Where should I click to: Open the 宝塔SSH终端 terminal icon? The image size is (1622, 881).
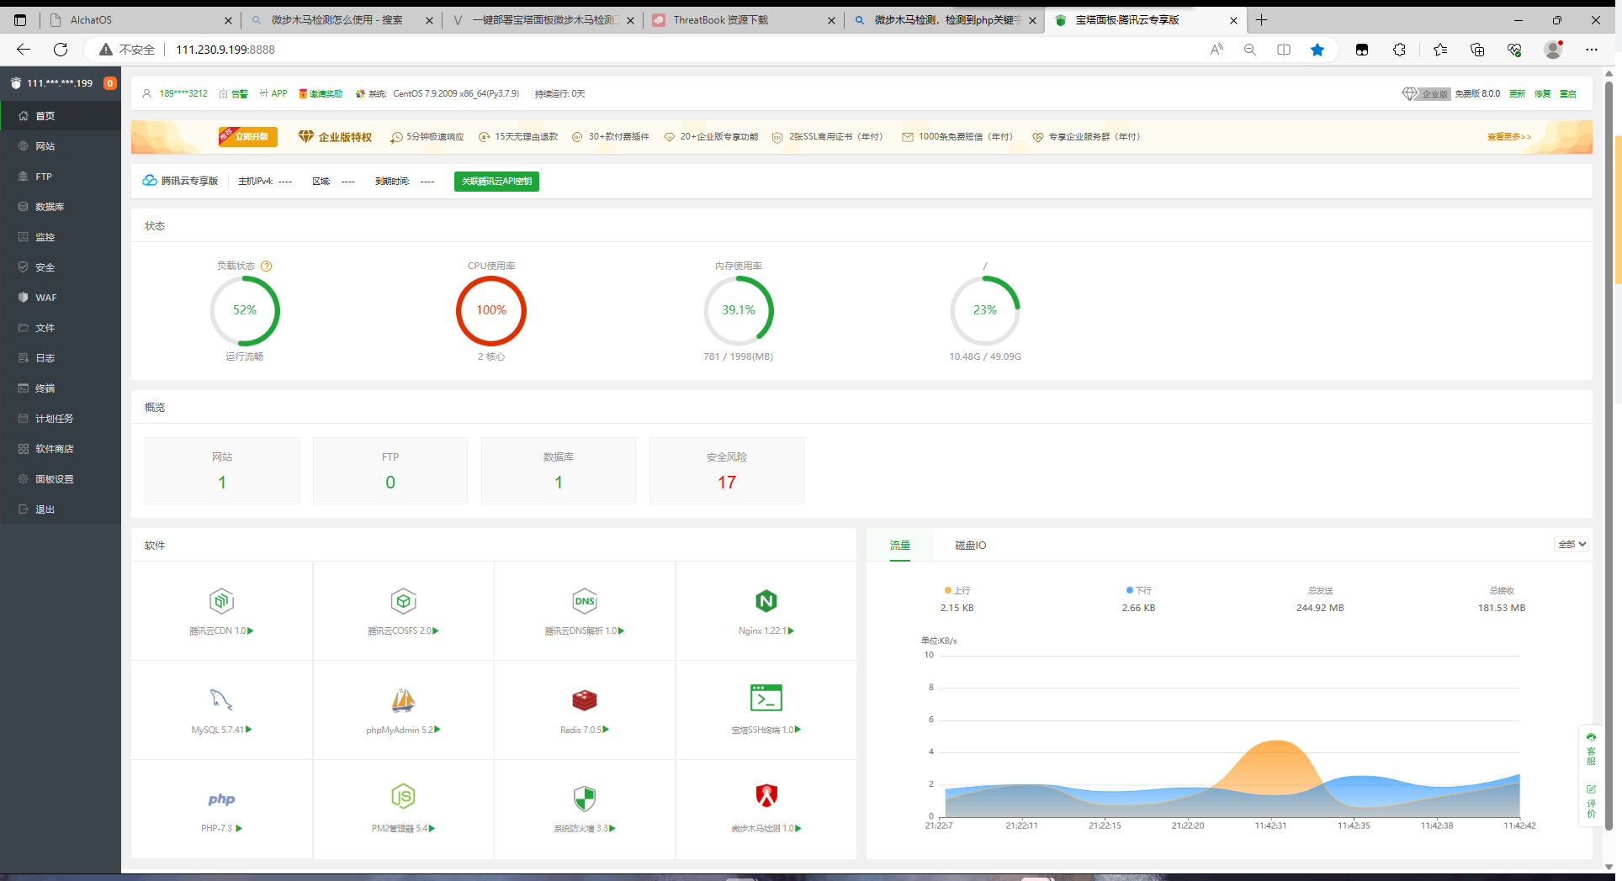[x=766, y=699]
